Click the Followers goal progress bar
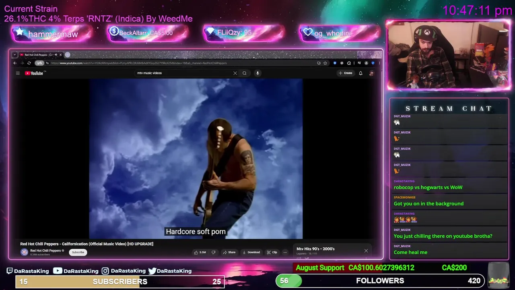The image size is (515, 290). [380, 281]
